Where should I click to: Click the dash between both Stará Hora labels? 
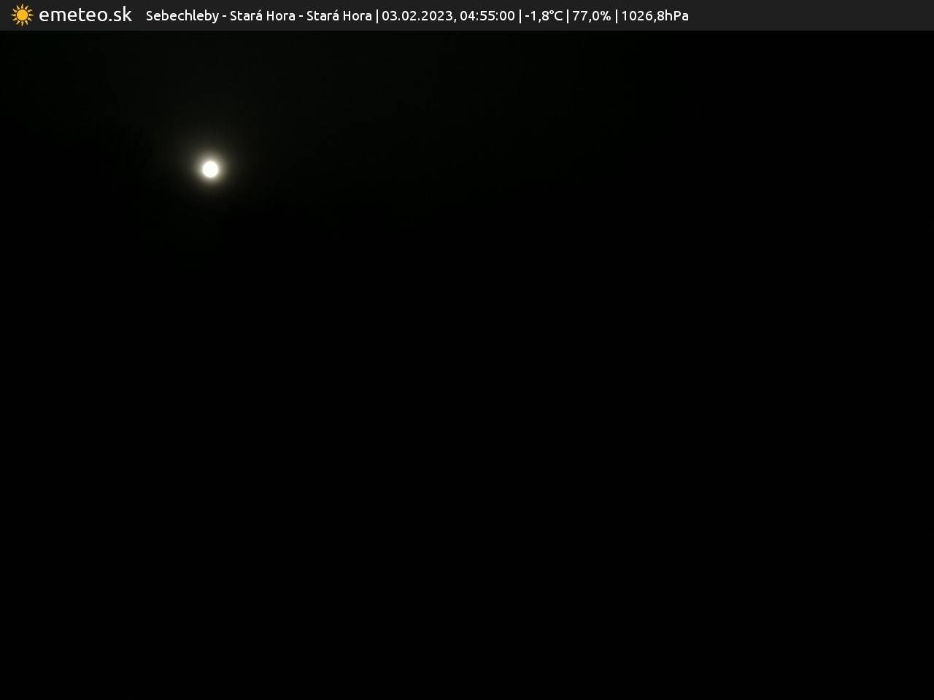[301, 16]
